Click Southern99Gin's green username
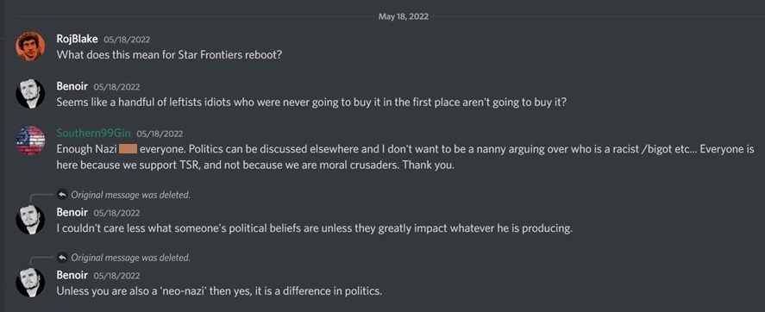The width and height of the screenshot is (765, 312). coord(94,133)
